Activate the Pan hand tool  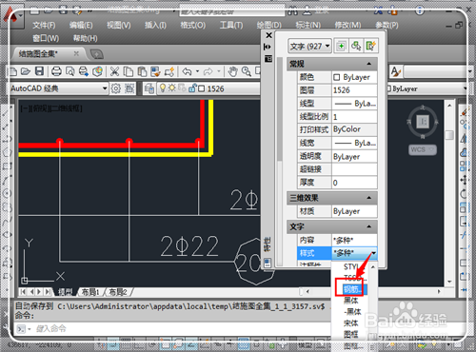pyautogui.click(x=233, y=71)
